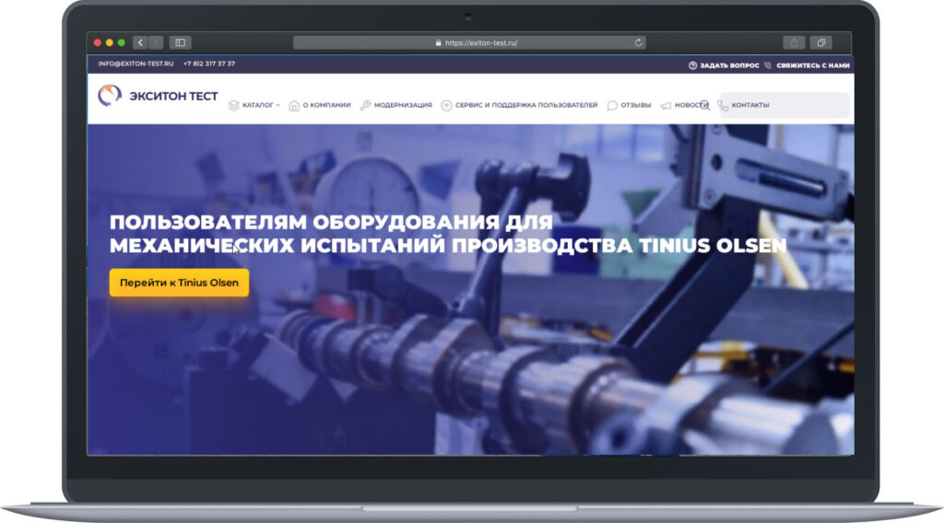This screenshot has height=523, width=944.
Task: Click the house icon beside О КОМПАНИИ
Action: (x=294, y=106)
